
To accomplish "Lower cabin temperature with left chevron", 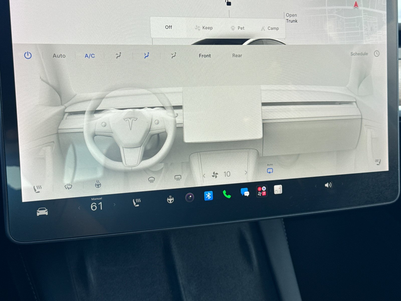I will point(79,208).
